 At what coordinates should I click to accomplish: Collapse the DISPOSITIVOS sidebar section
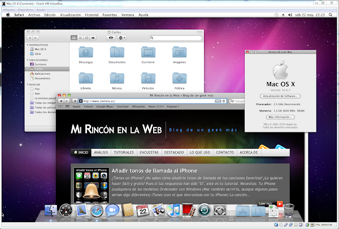[x=28, y=45]
